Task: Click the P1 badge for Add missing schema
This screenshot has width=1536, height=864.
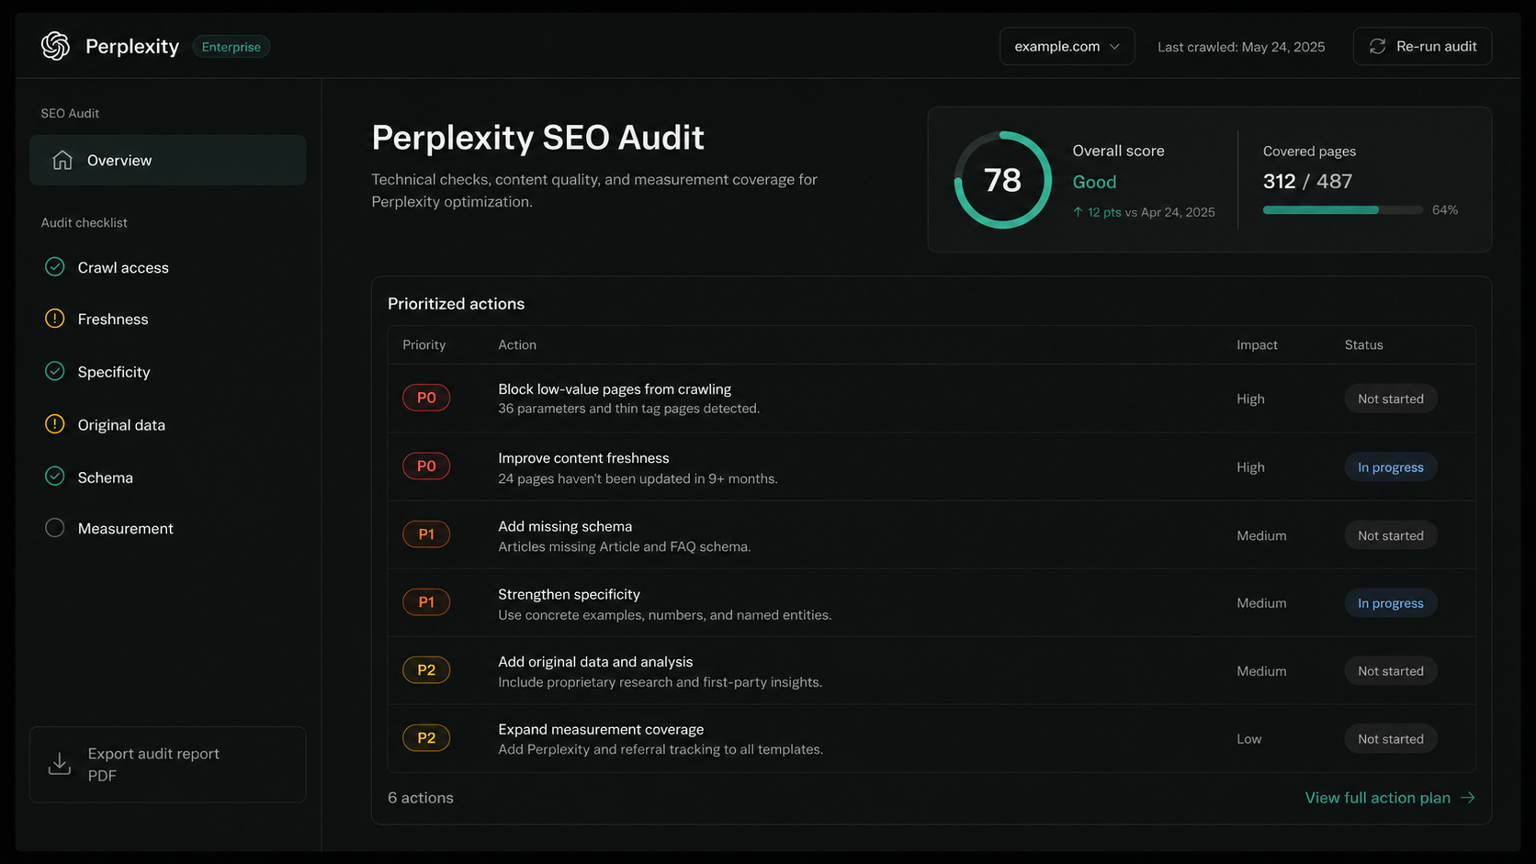Action: pyautogui.click(x=426, y=533)
